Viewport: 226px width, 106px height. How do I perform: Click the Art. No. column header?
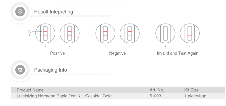tap(157, 90)
